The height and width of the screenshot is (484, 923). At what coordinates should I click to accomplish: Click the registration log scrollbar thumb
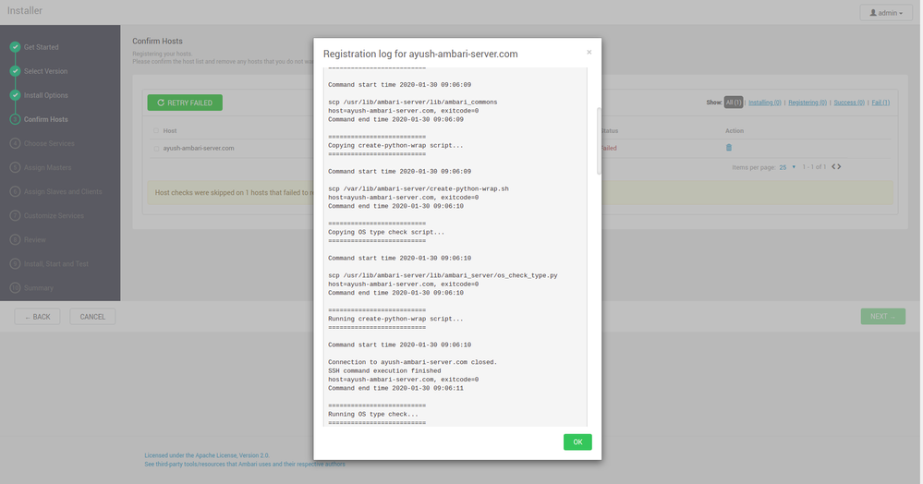pos(599,140)
